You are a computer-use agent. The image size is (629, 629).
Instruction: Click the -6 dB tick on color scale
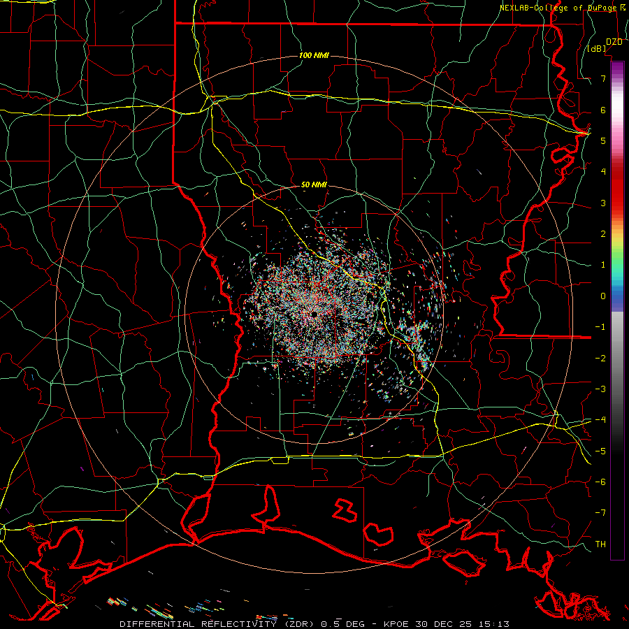(x=600, y=482)
